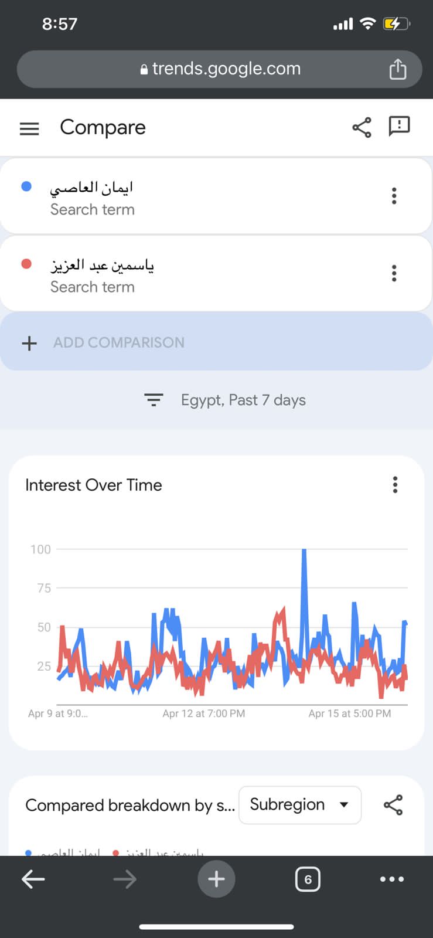Tap the browser share icon in address bar
The width and height of the screenshot is (433, 938).
[398, 69]
